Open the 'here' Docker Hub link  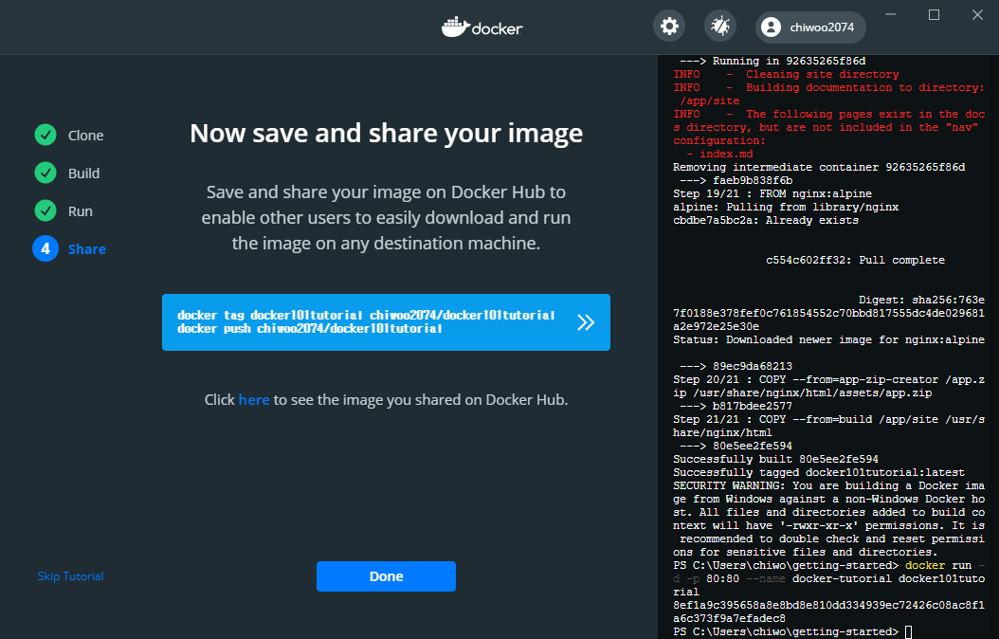(254, 399)
